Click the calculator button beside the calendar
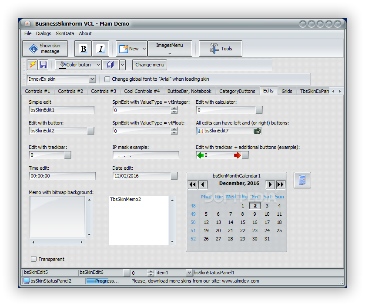This screenshot has height=306, width=365. (x=302, y=180)
